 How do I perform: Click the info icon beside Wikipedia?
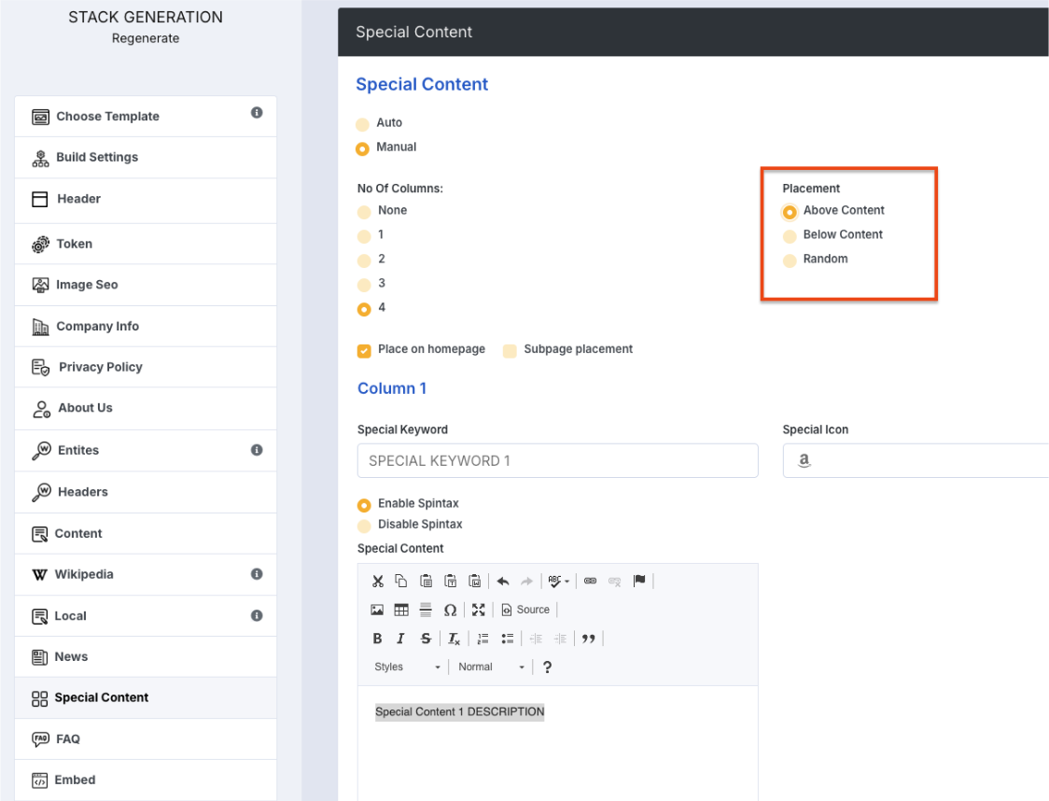(257, 574)
